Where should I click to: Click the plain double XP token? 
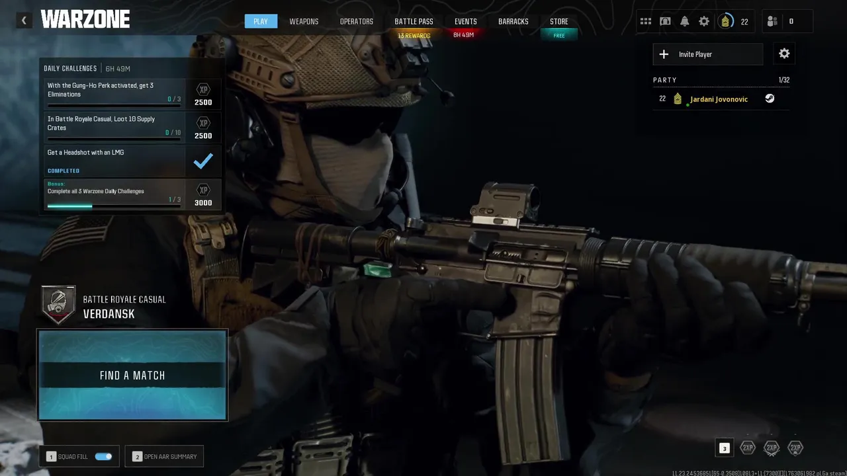pos(748,448)
